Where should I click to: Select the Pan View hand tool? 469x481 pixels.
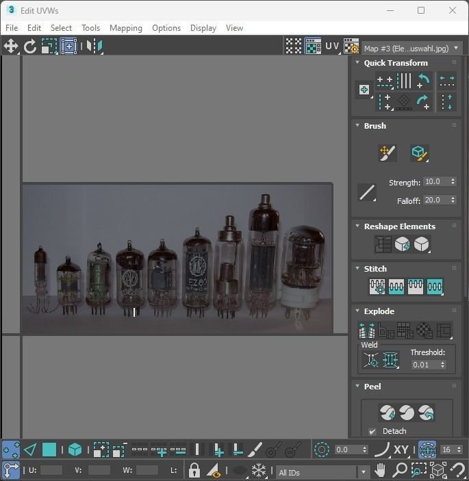click(380, 470)
